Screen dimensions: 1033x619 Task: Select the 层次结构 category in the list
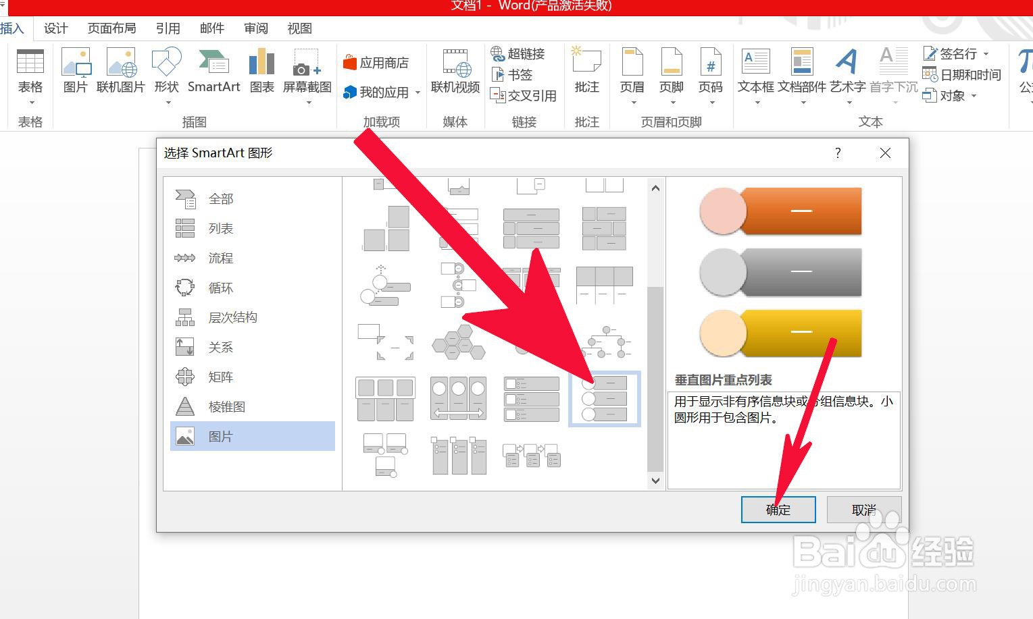coord(232,317)
